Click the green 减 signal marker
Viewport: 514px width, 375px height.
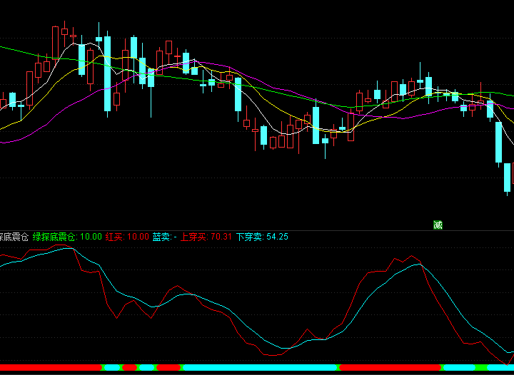tap(438, 225)
